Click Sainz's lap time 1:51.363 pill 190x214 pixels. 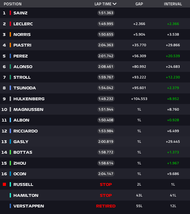(x=106, y=13)
